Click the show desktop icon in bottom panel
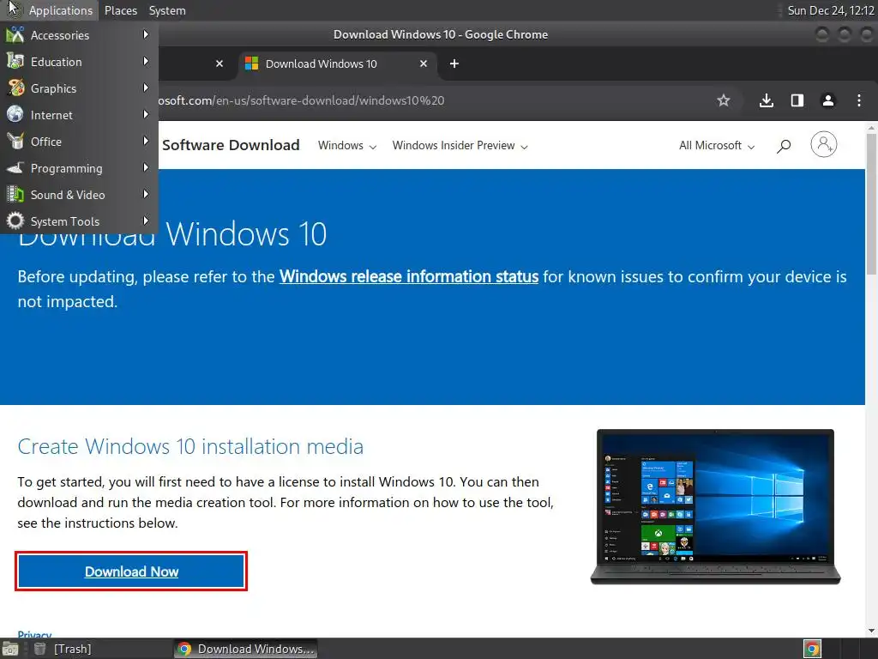This screenshot has height=659, width=878. [x=10, y=649]
